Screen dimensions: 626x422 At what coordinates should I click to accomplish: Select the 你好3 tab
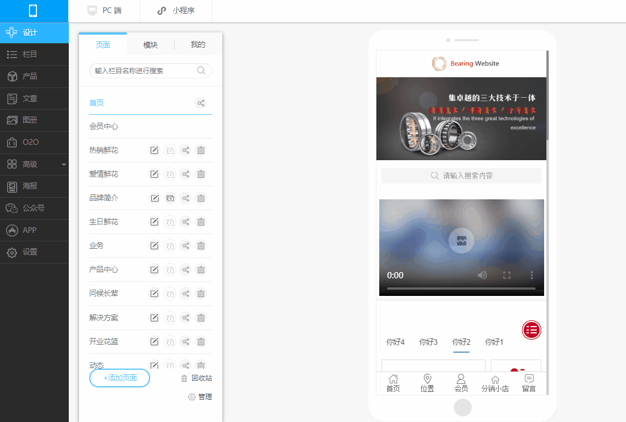pos(428,342)
